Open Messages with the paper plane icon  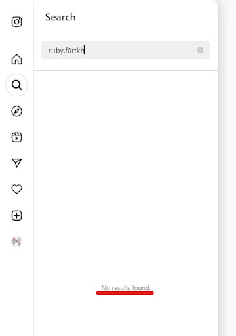pos(16,163)
